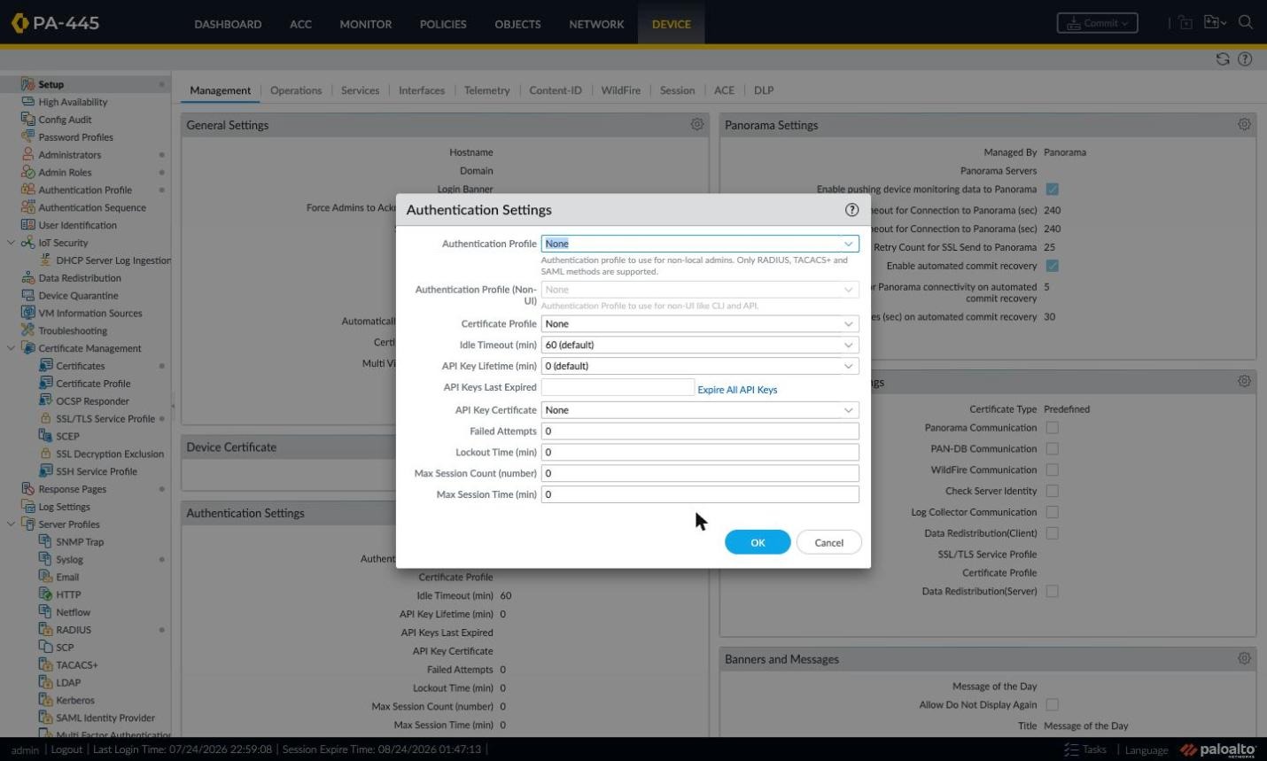1267x761 pixels.
Task: Open Troubleshooting sidebar item
Action: point(73,331)
